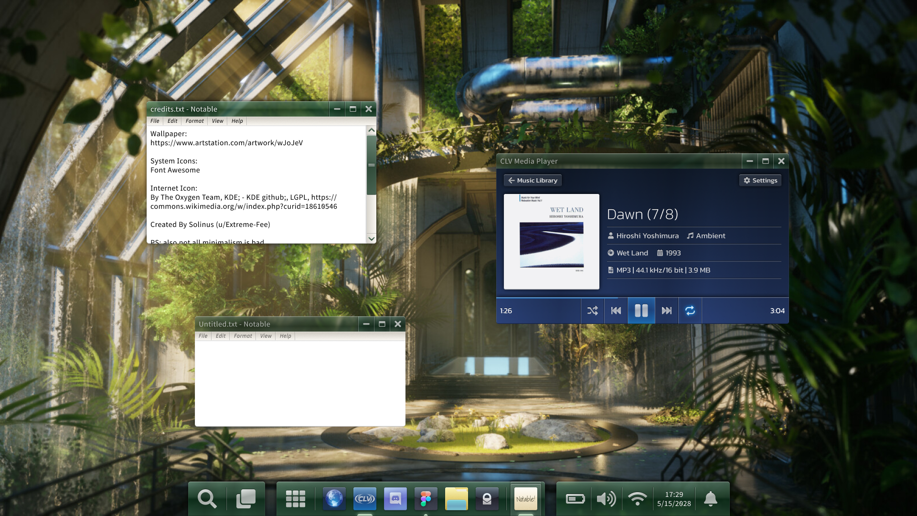The width and height of the screenshot is (917, 516).
Task: Open the media player Settings button
Action: tap(760, 180)
